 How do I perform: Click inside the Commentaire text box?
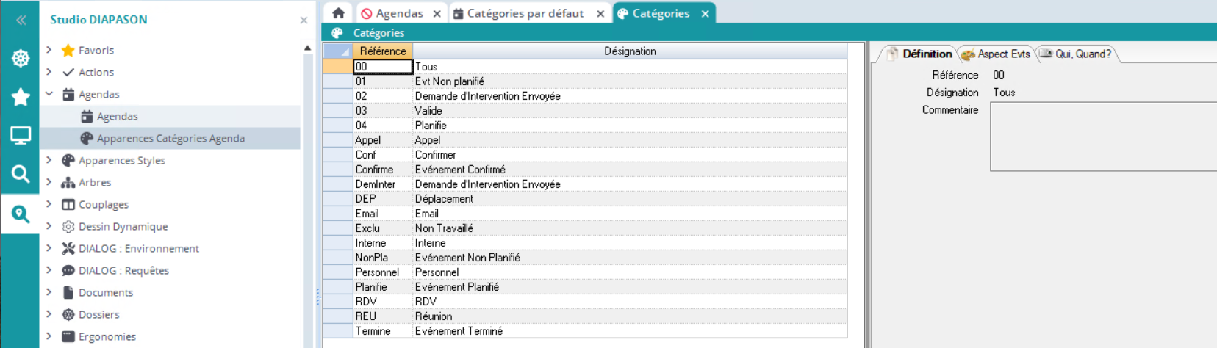[x=1102, y=137]
